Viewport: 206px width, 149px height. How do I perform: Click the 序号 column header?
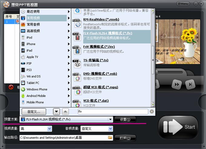pyautogui.click(x=9, y=17)
